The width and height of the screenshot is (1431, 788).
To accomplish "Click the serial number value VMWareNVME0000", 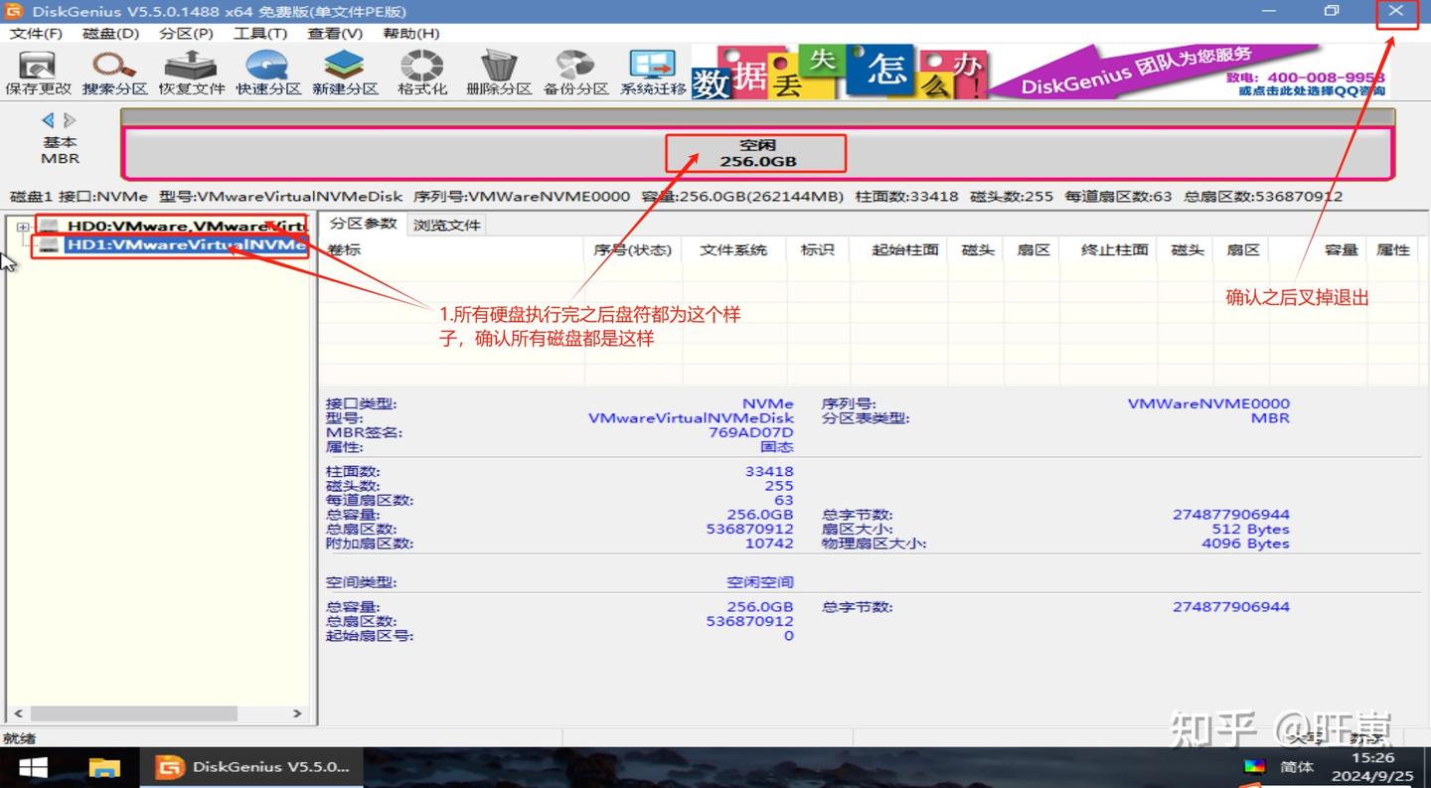I will pyautogui.click(x=1208, y=403).
